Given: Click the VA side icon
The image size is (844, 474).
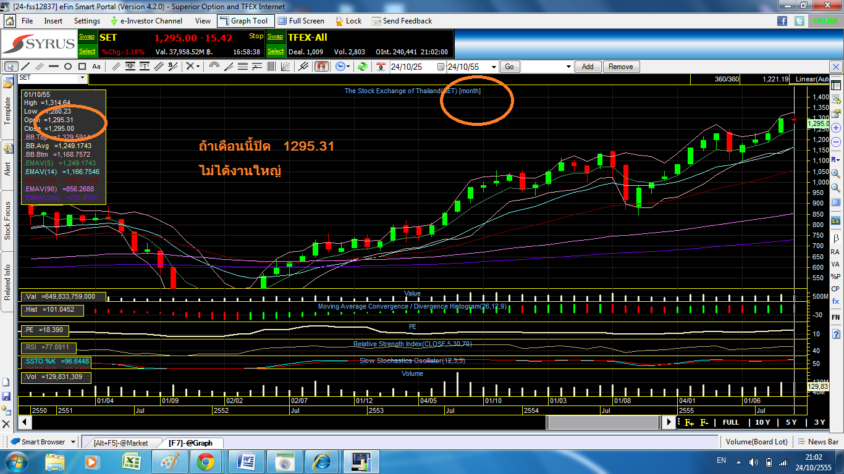Looking at the screenshot, I should point(835,264).
